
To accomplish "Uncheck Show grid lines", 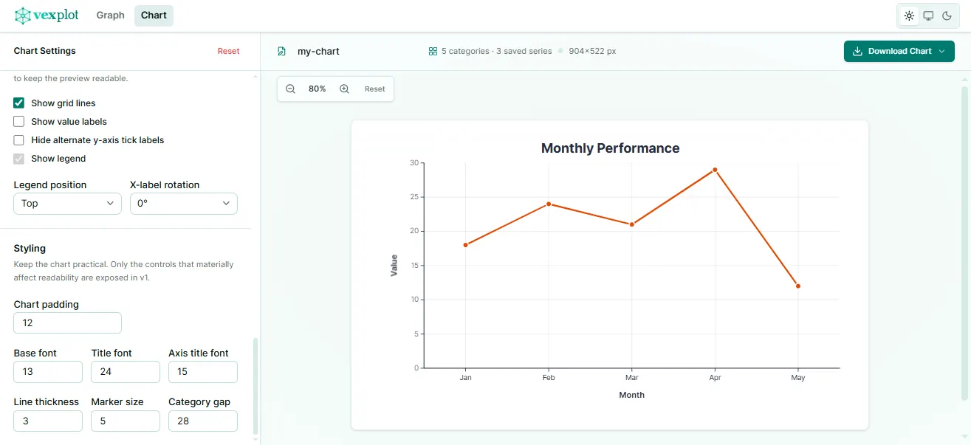I will (x=18, y=103).
